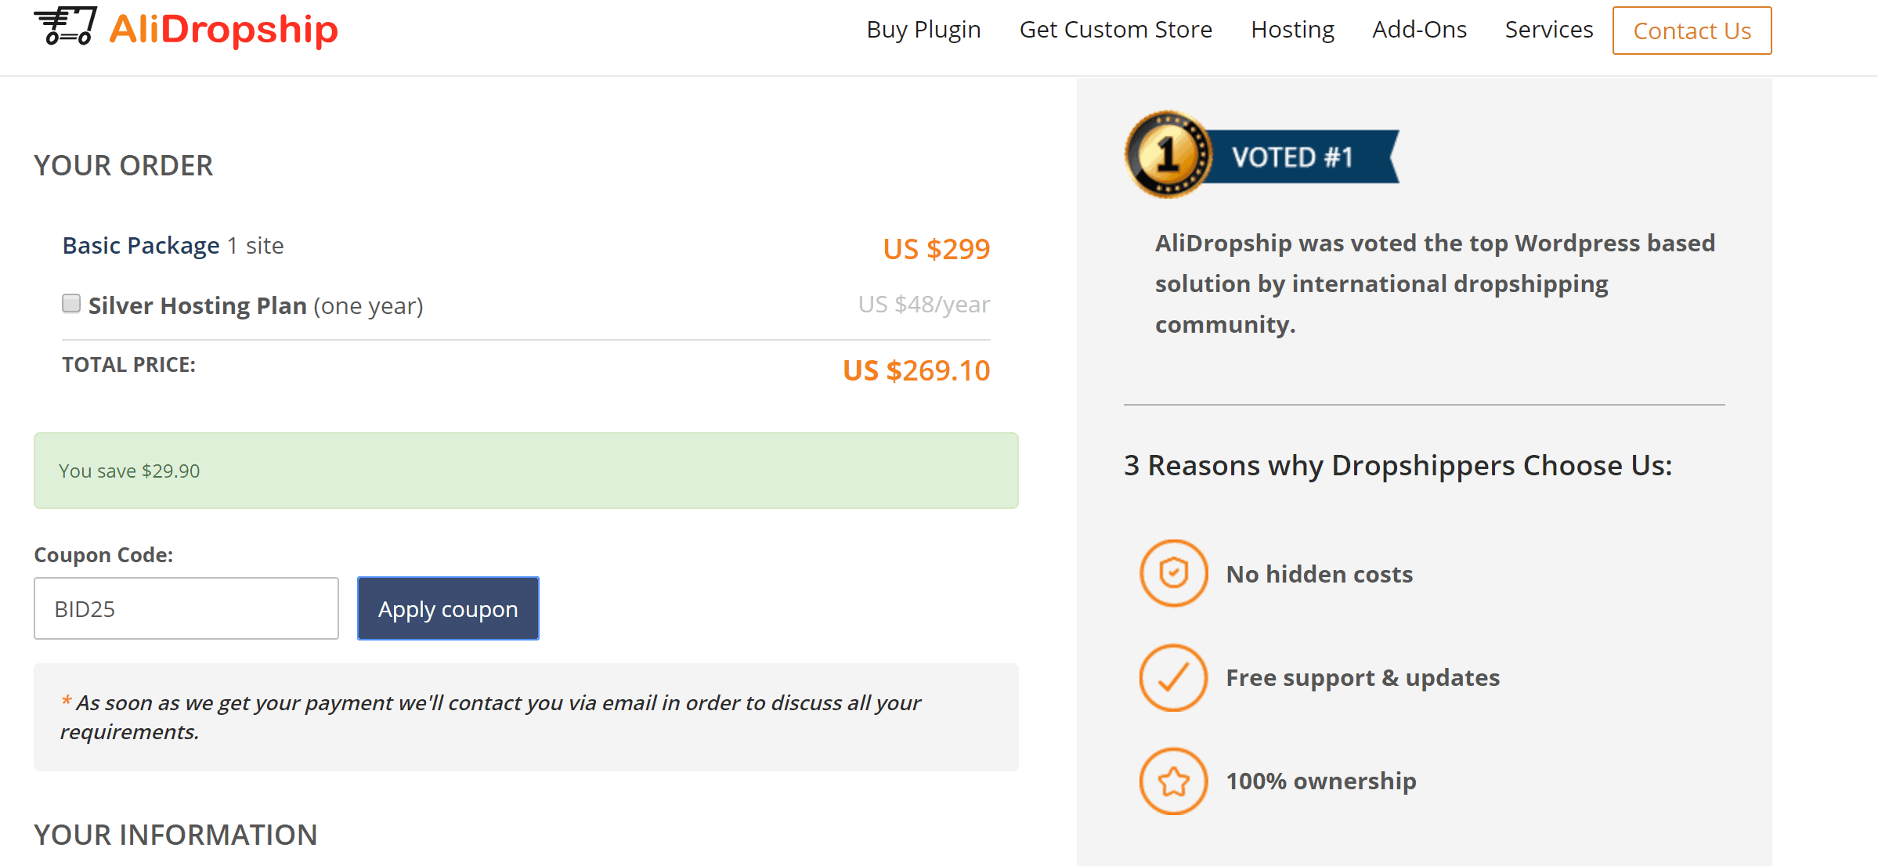Click the green You save $29.90 notice
Viewport: 1878px width, 866px height.
click(525, 471)
